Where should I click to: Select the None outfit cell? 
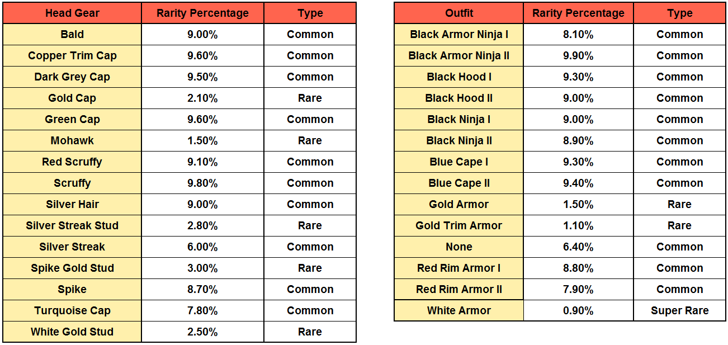point(458,247)
